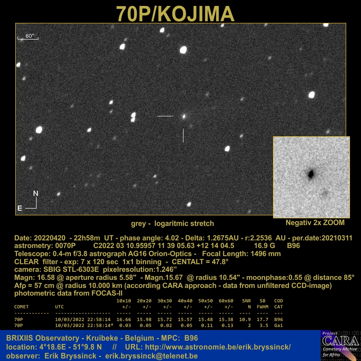The height and width of the screenshot is (361, 361).
Task: Click the phase angle value 4.02
Action: (172, 238)
